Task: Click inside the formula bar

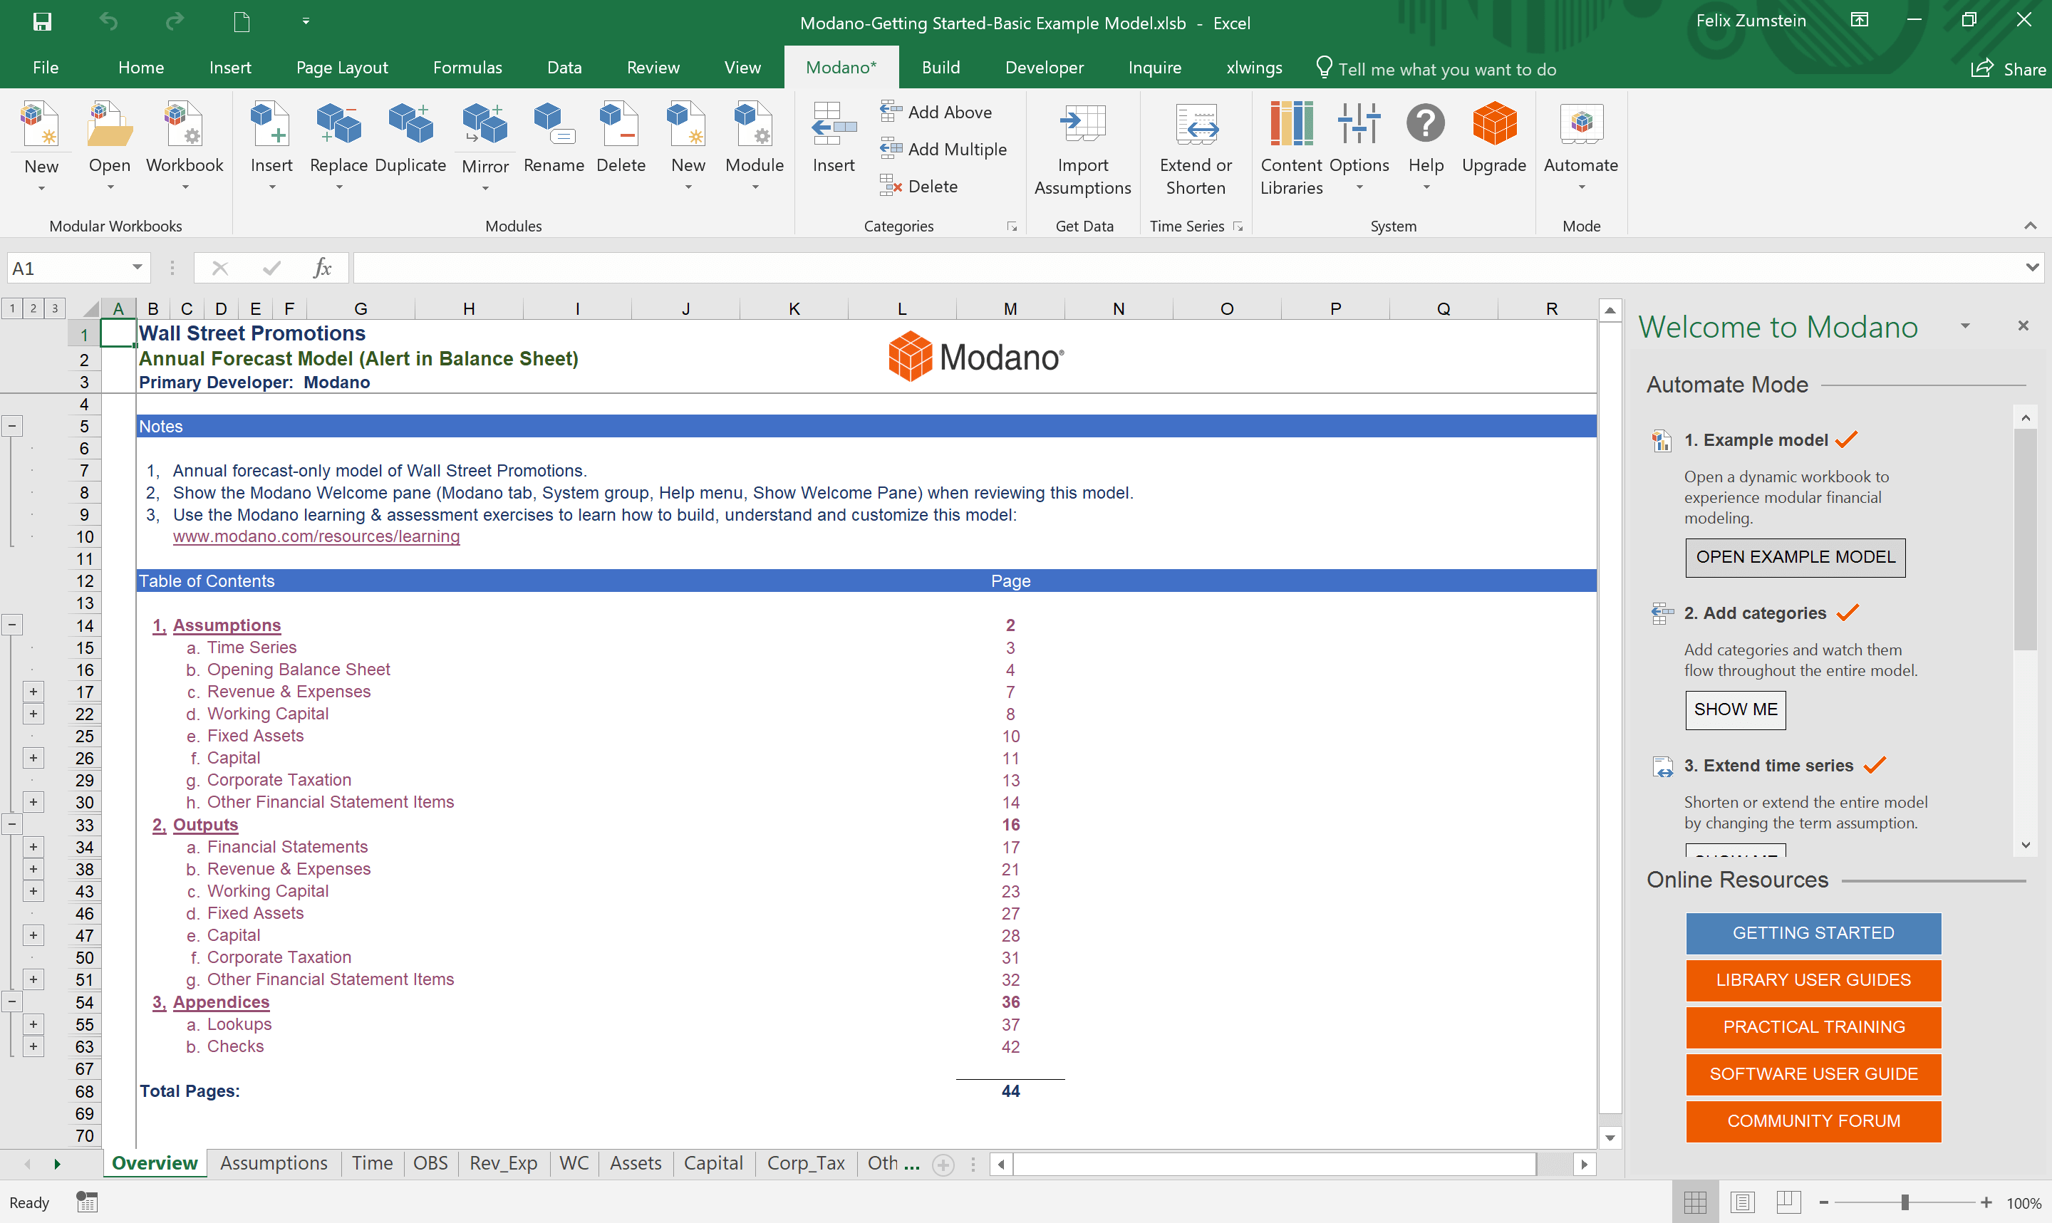Action: 1154,267
